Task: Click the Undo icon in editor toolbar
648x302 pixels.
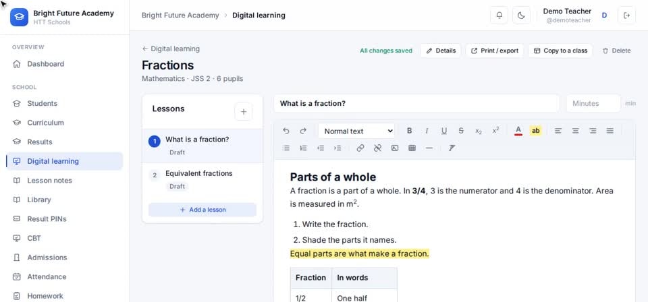Action: click(286, 131)
